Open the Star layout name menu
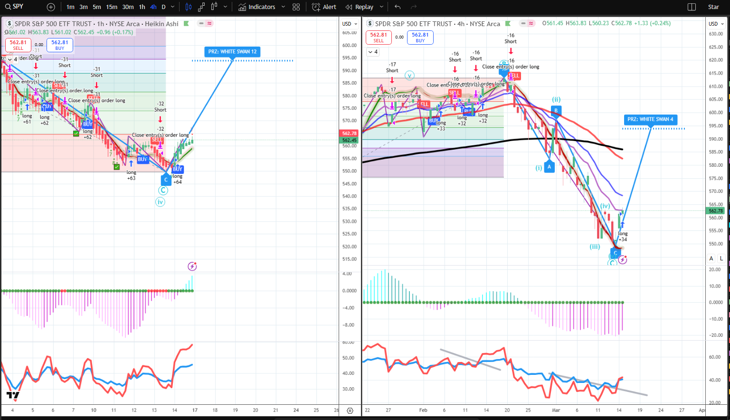Screen dimensions: 730x420 (x=713, y=7)
